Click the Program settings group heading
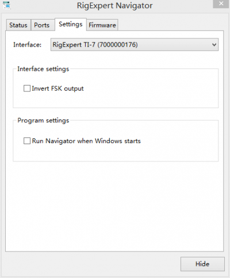The image size is (230, 278). (x=43, y=121)
